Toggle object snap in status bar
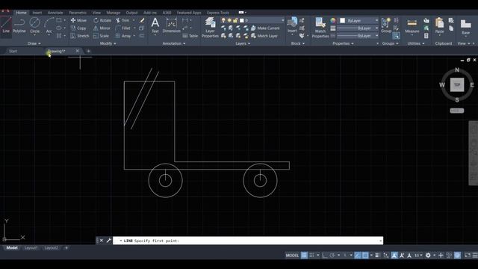The width and height of the screenshot is (478, 269). [x=365, y=256]
